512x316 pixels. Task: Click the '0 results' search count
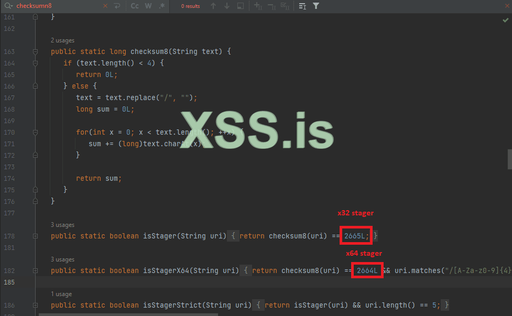pos(190,6)
